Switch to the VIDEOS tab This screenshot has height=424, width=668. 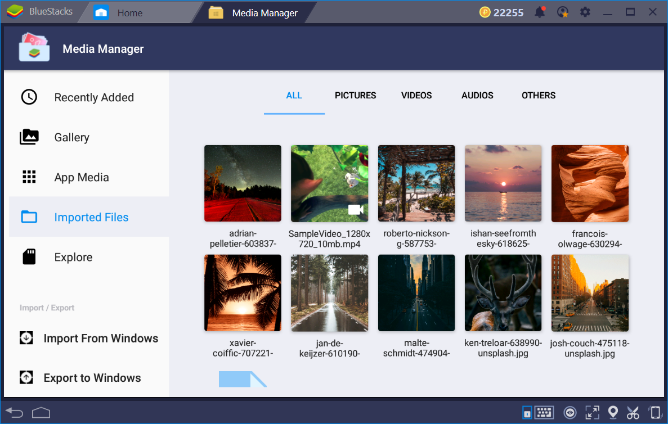416,96
